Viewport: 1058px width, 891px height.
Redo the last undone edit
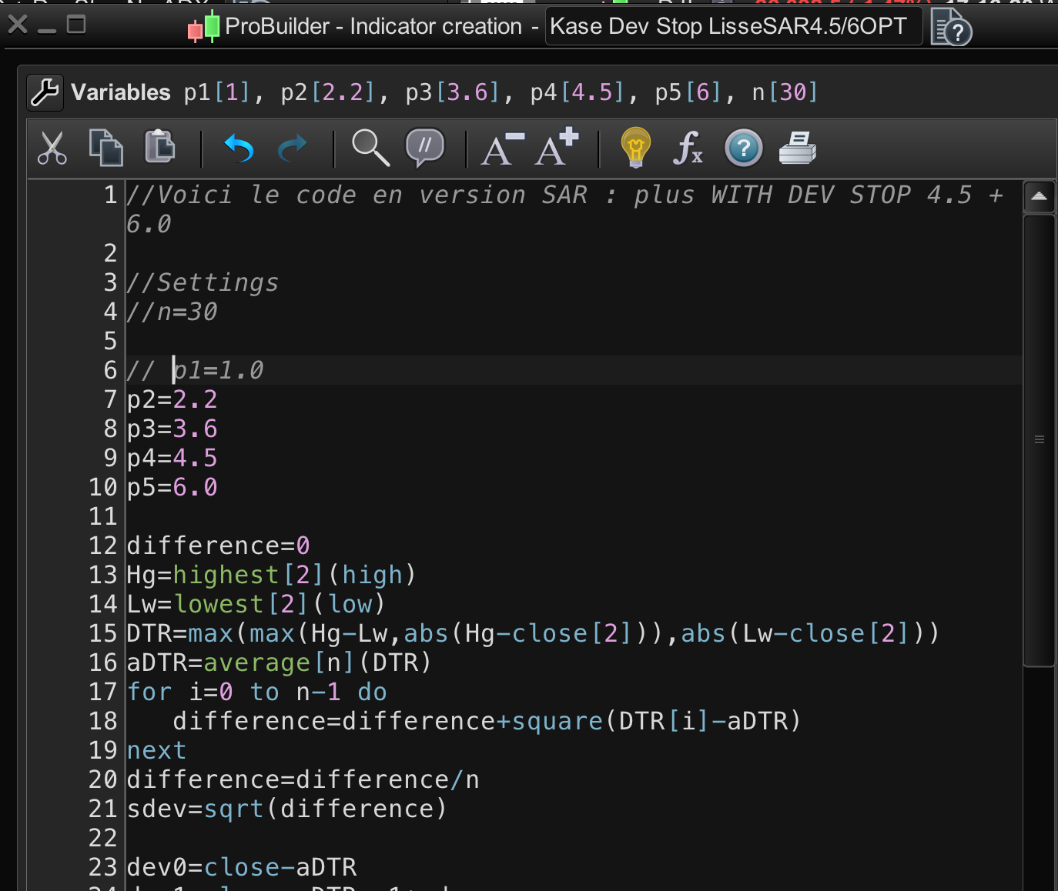coord(292,148)
